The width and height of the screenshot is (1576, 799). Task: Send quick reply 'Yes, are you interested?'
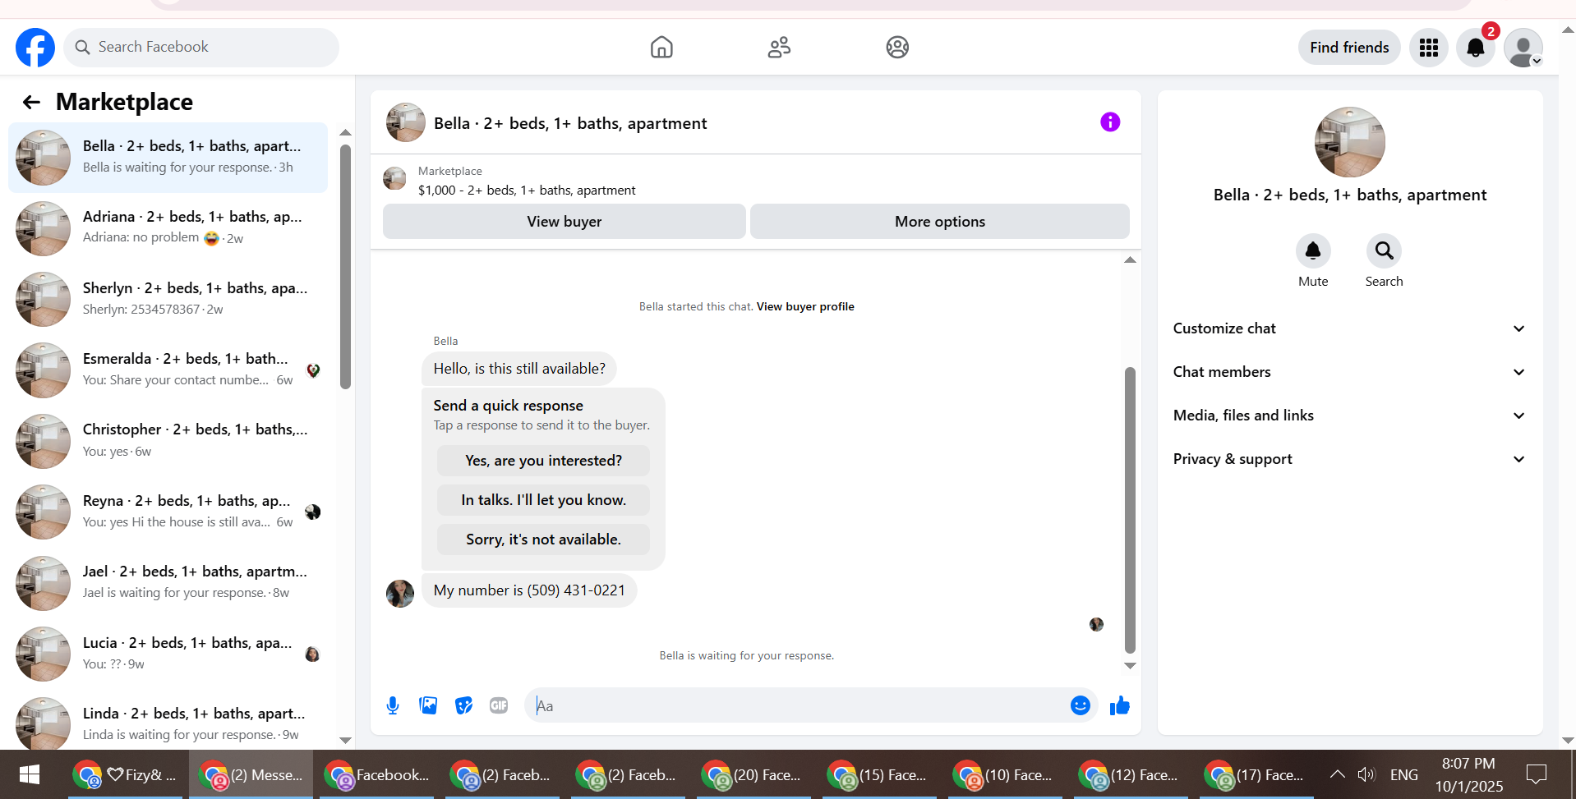pos(543,461)
